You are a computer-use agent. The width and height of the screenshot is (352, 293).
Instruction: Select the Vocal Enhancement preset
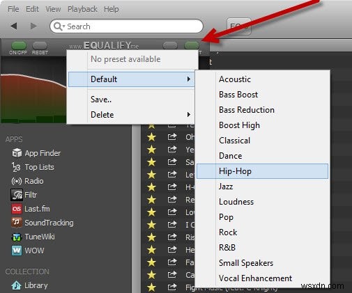point(262,278)
